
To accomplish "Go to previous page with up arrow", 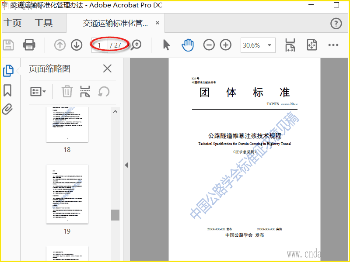I will point(60,45).
